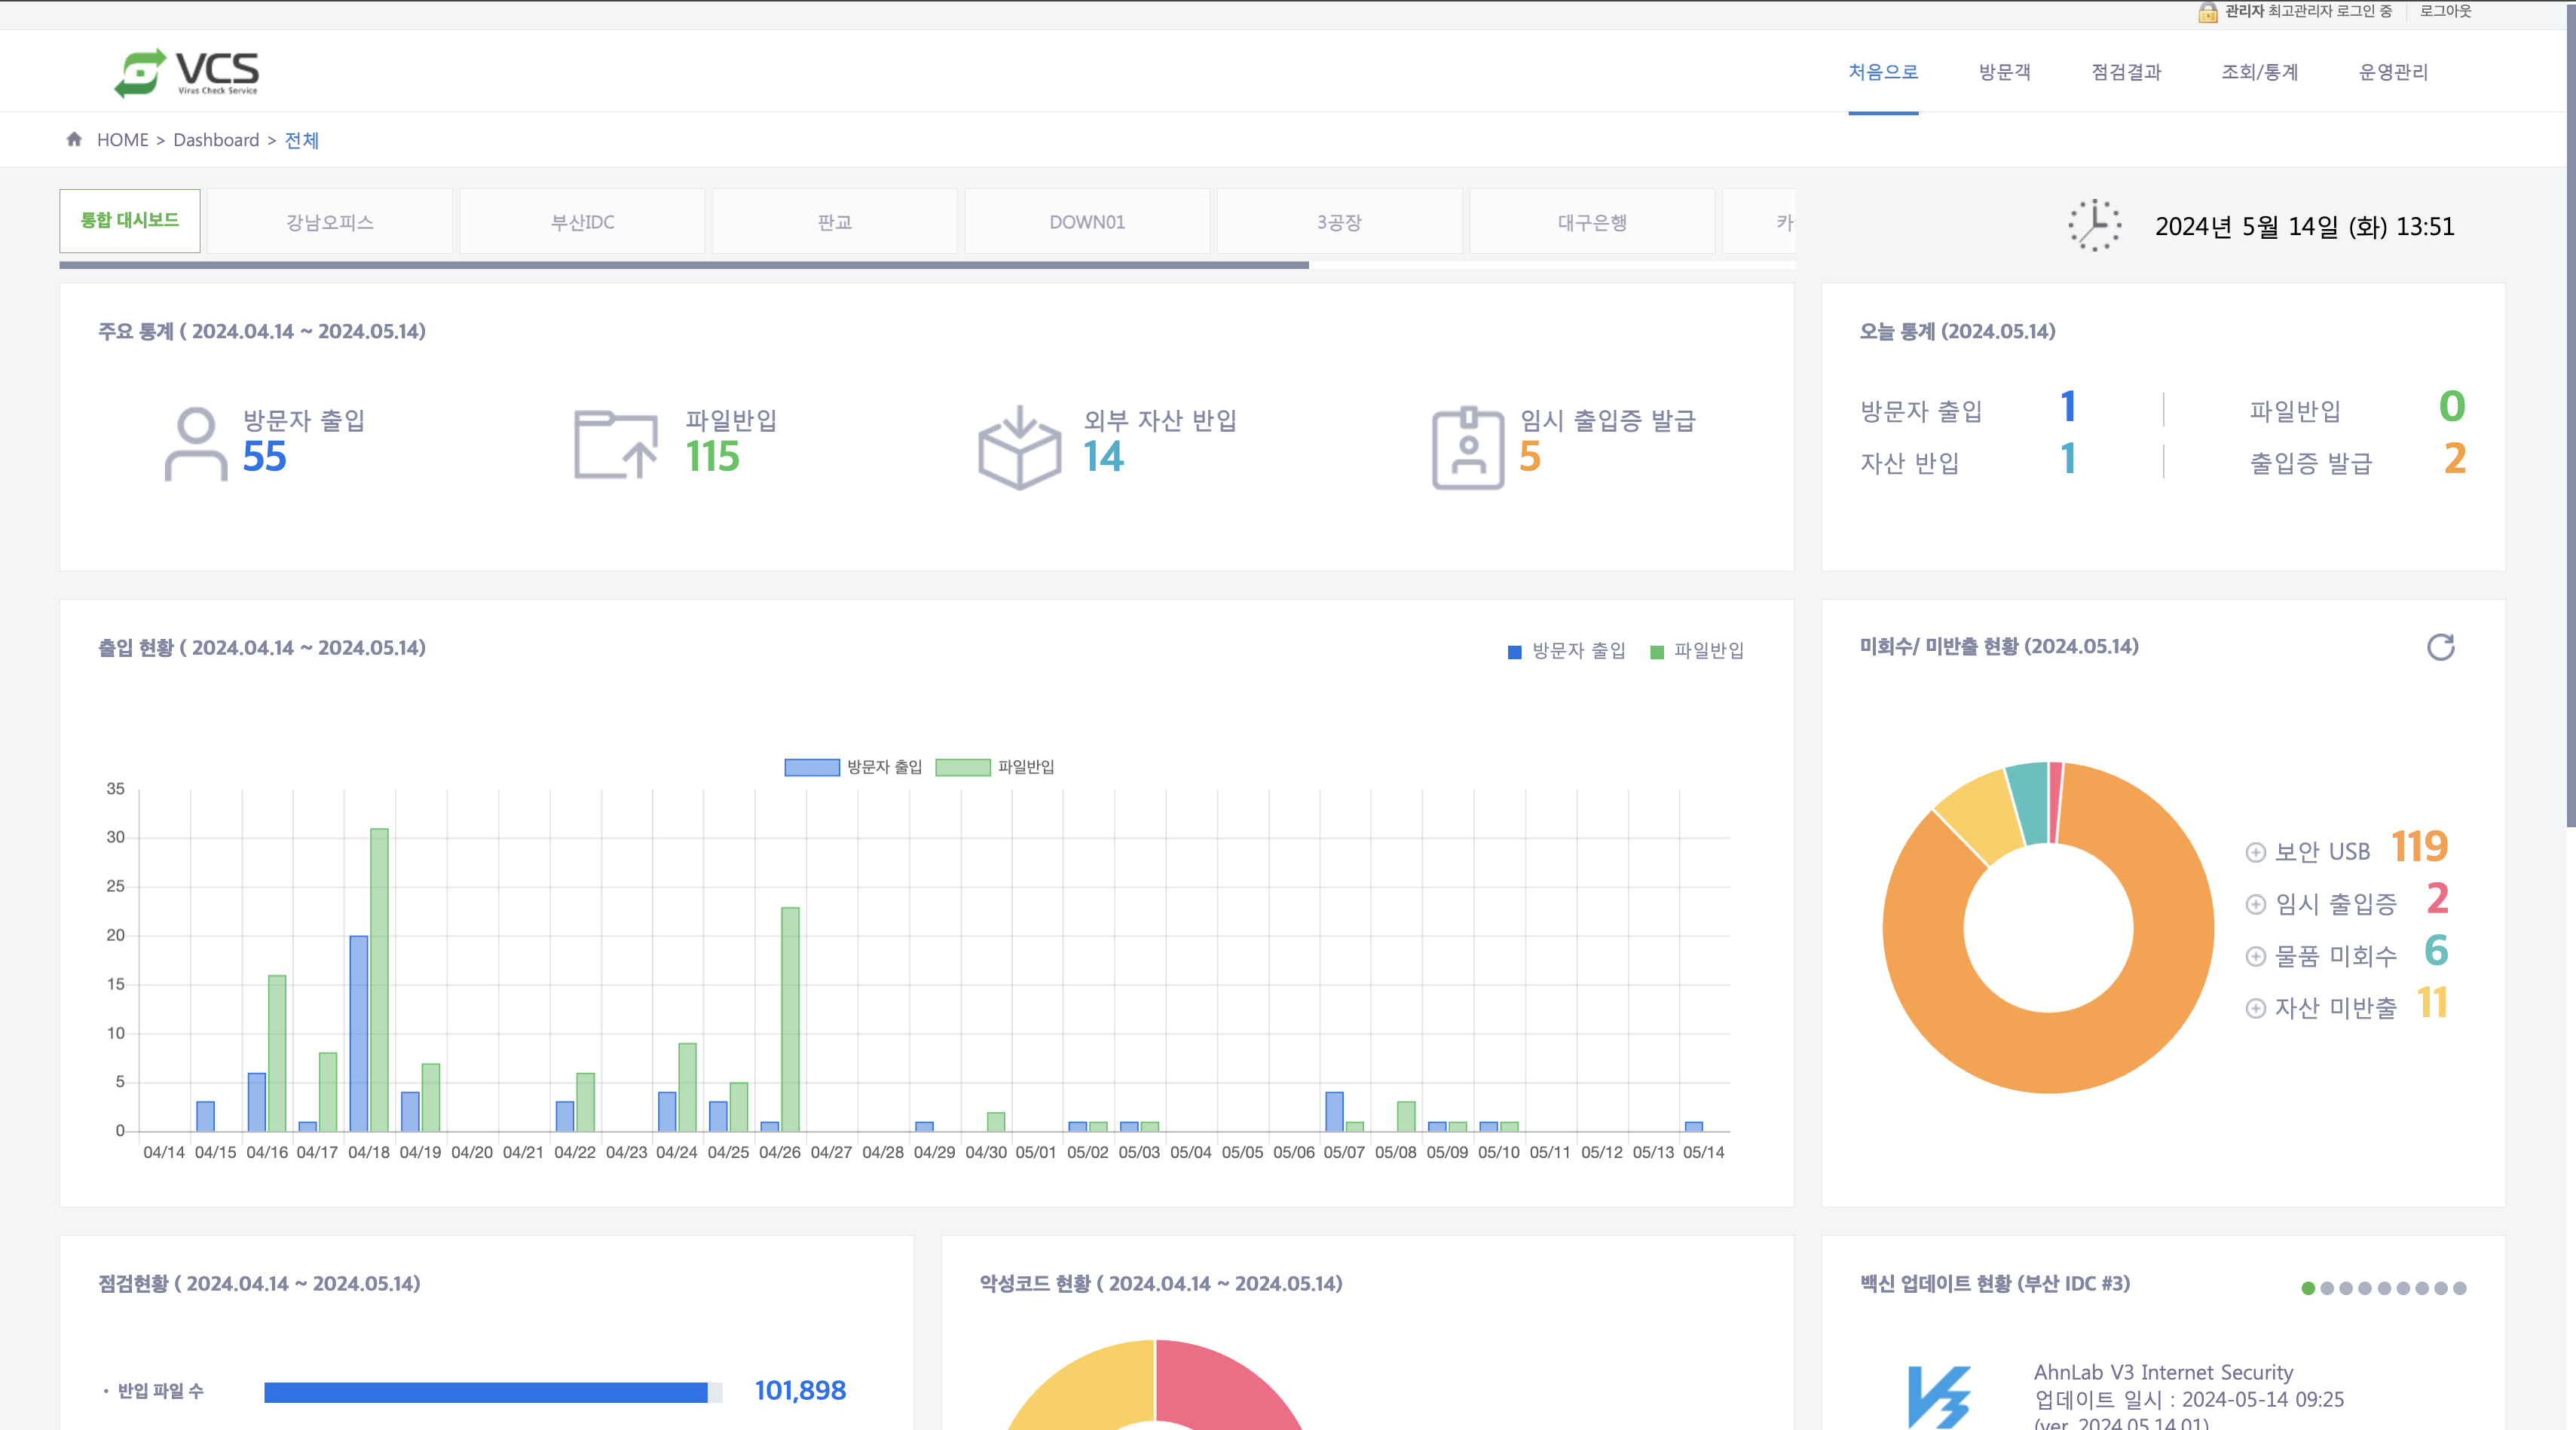Image resolution: width=2576 pixels, height=1430 pixels.
Task: Click the lock icon beside 관리자 login status
Action: point(2207,12)
